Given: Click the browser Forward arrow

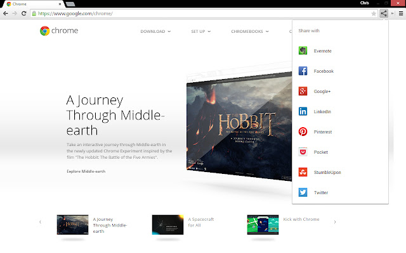Looking at the screenshot, I should click(x=15, y=13).
